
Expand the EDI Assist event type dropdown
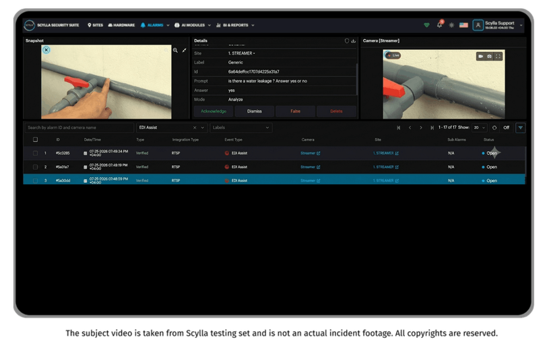coord(202,128)
